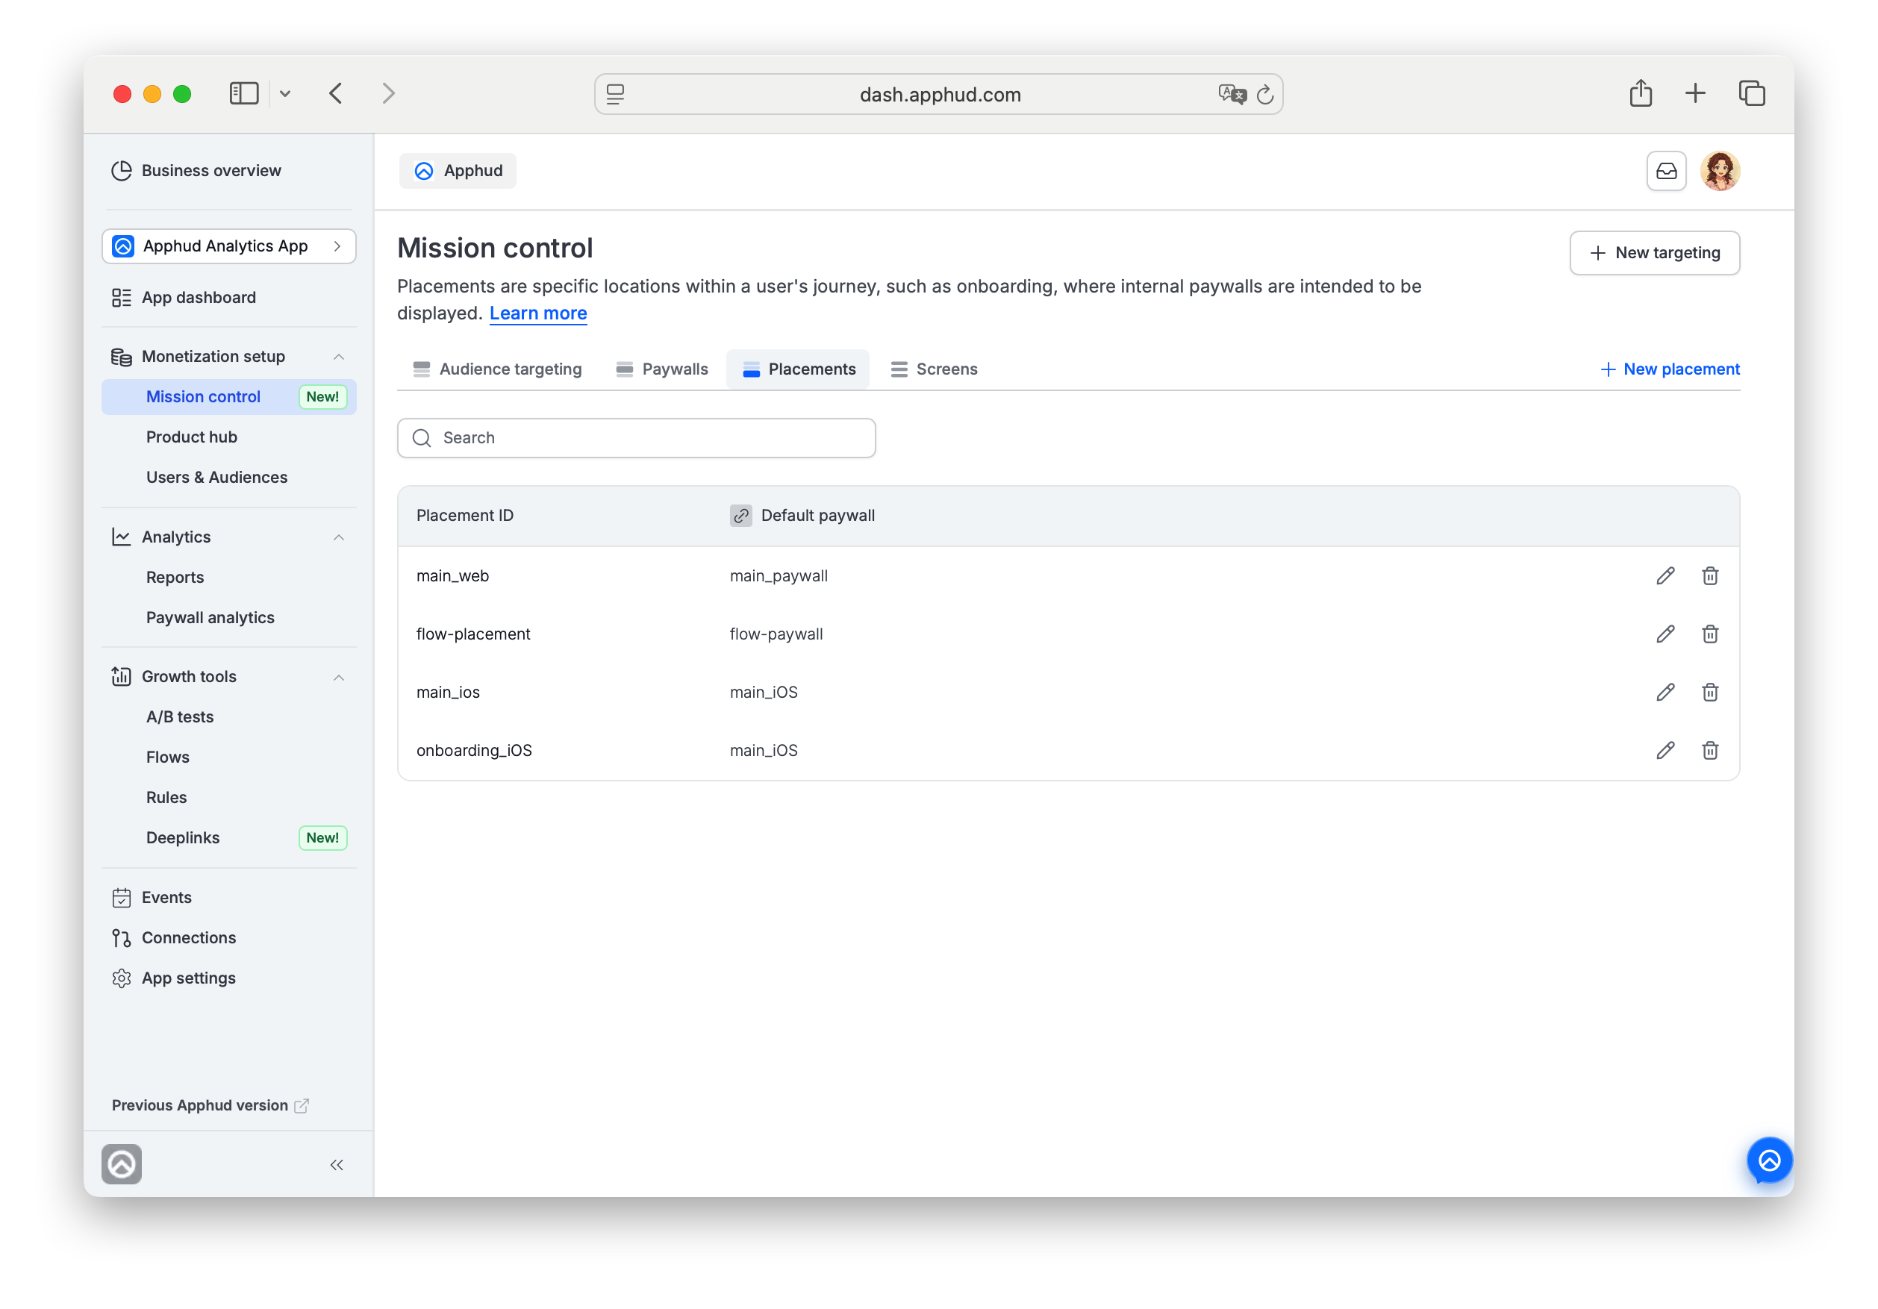Click the placements Search field

tap(637, 437)
